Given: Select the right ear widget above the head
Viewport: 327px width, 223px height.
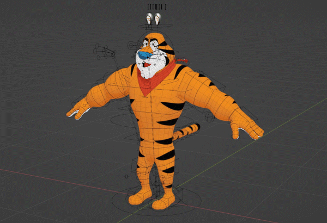Looking at the screenshot, I should click(x=158, y=19).
